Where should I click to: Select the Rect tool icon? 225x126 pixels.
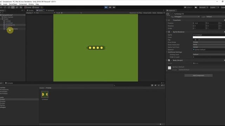pos(13,7)
